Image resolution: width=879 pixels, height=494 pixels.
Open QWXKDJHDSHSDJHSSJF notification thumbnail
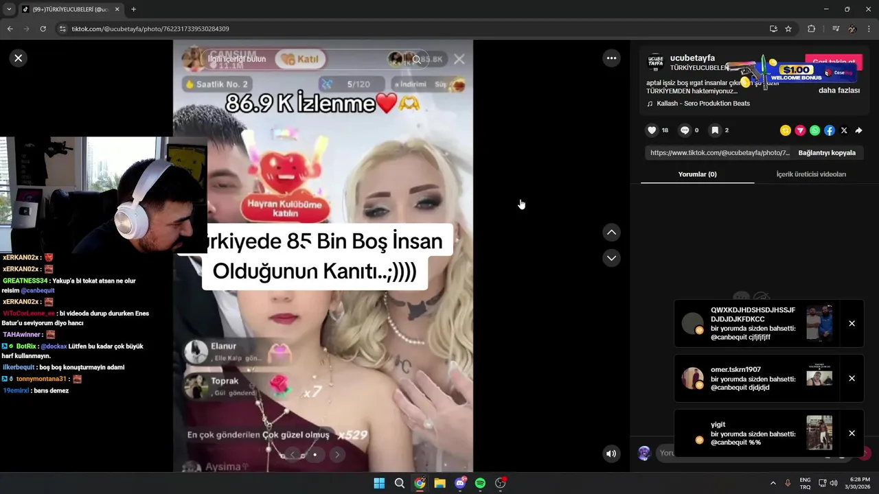(x=819, y=323)
